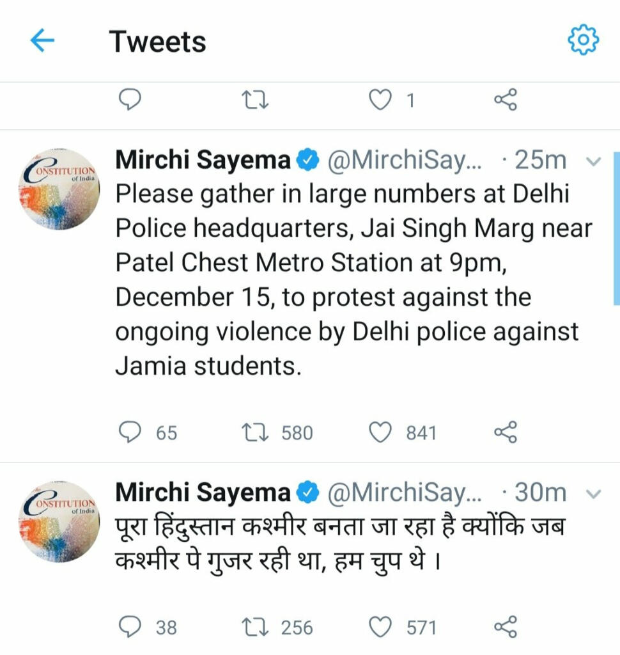Share the Hindi Kashmir tweet
Image resolution: width=620 pixels, height=655 pixels.
[506, 627]
